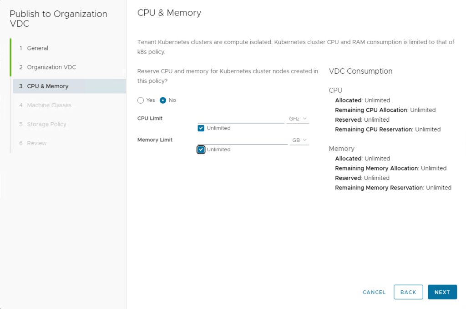This screenshot has height=309, width=466.
Task: Click the CPU Limit input field
Action: (x=241, y=119)
